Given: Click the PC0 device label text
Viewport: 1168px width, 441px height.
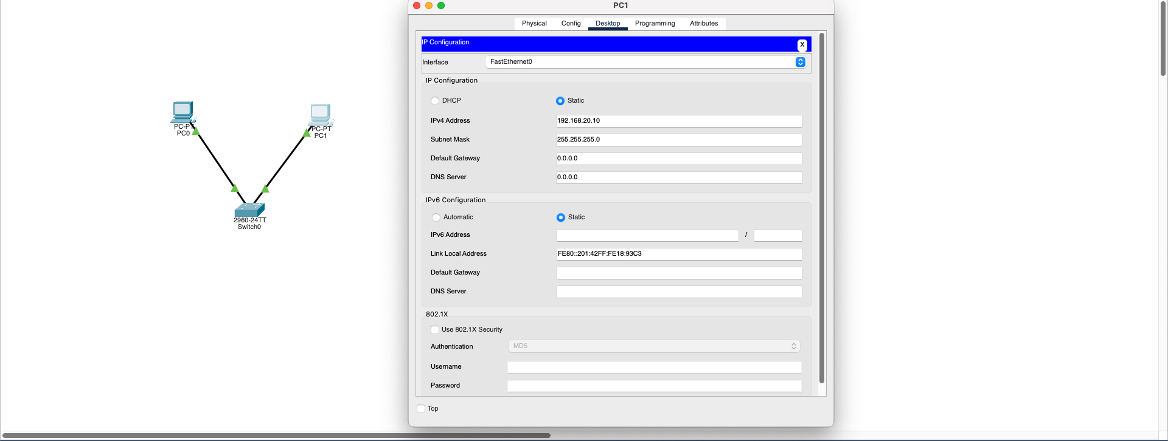Looking at the screenshot, I should [183, 134].
